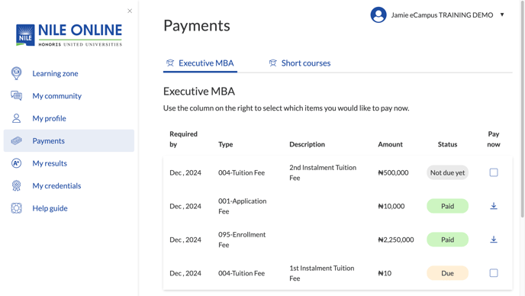Click the 'Required by' column header

coord(183,139)
